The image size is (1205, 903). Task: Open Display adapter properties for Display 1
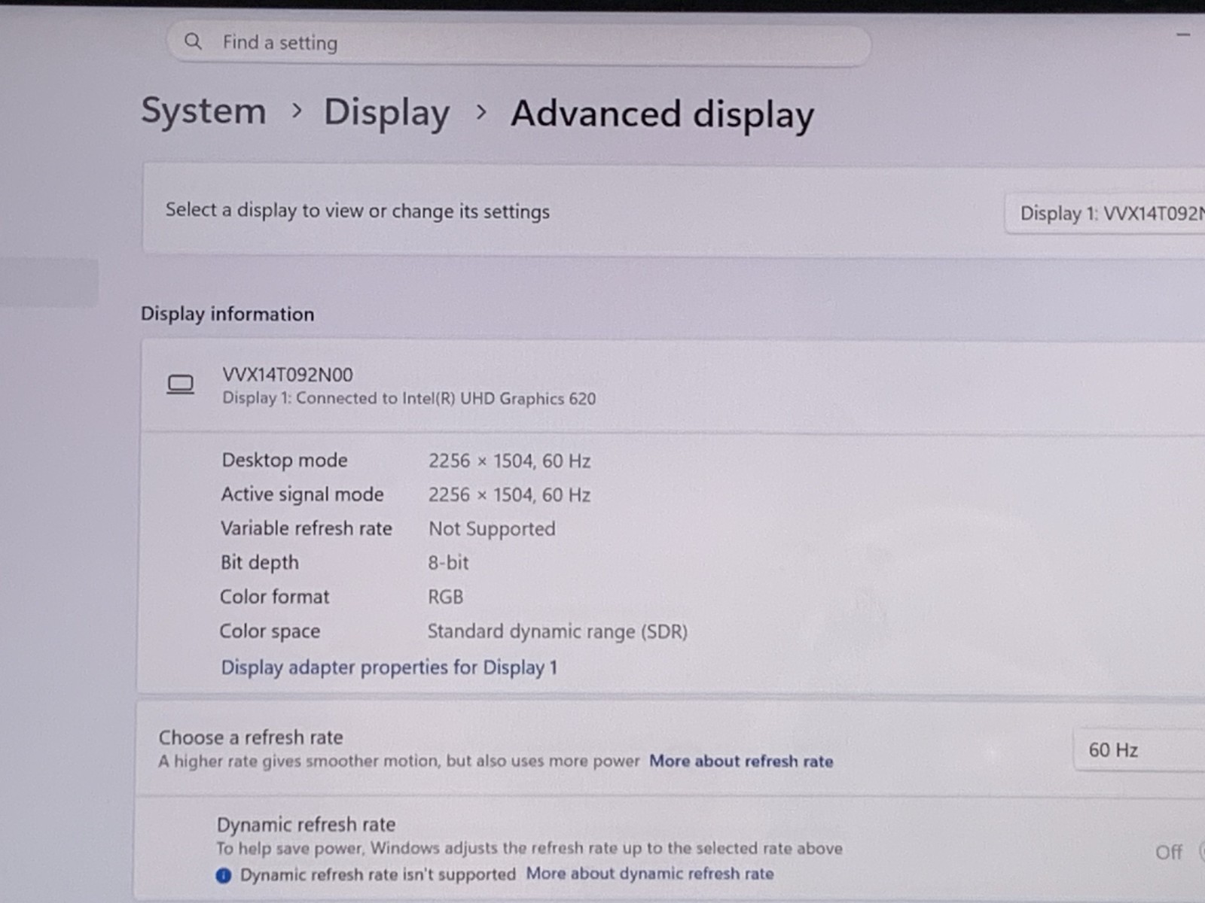pos(389,667)
